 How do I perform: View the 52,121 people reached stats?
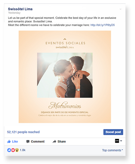click(x=23, y=132)
